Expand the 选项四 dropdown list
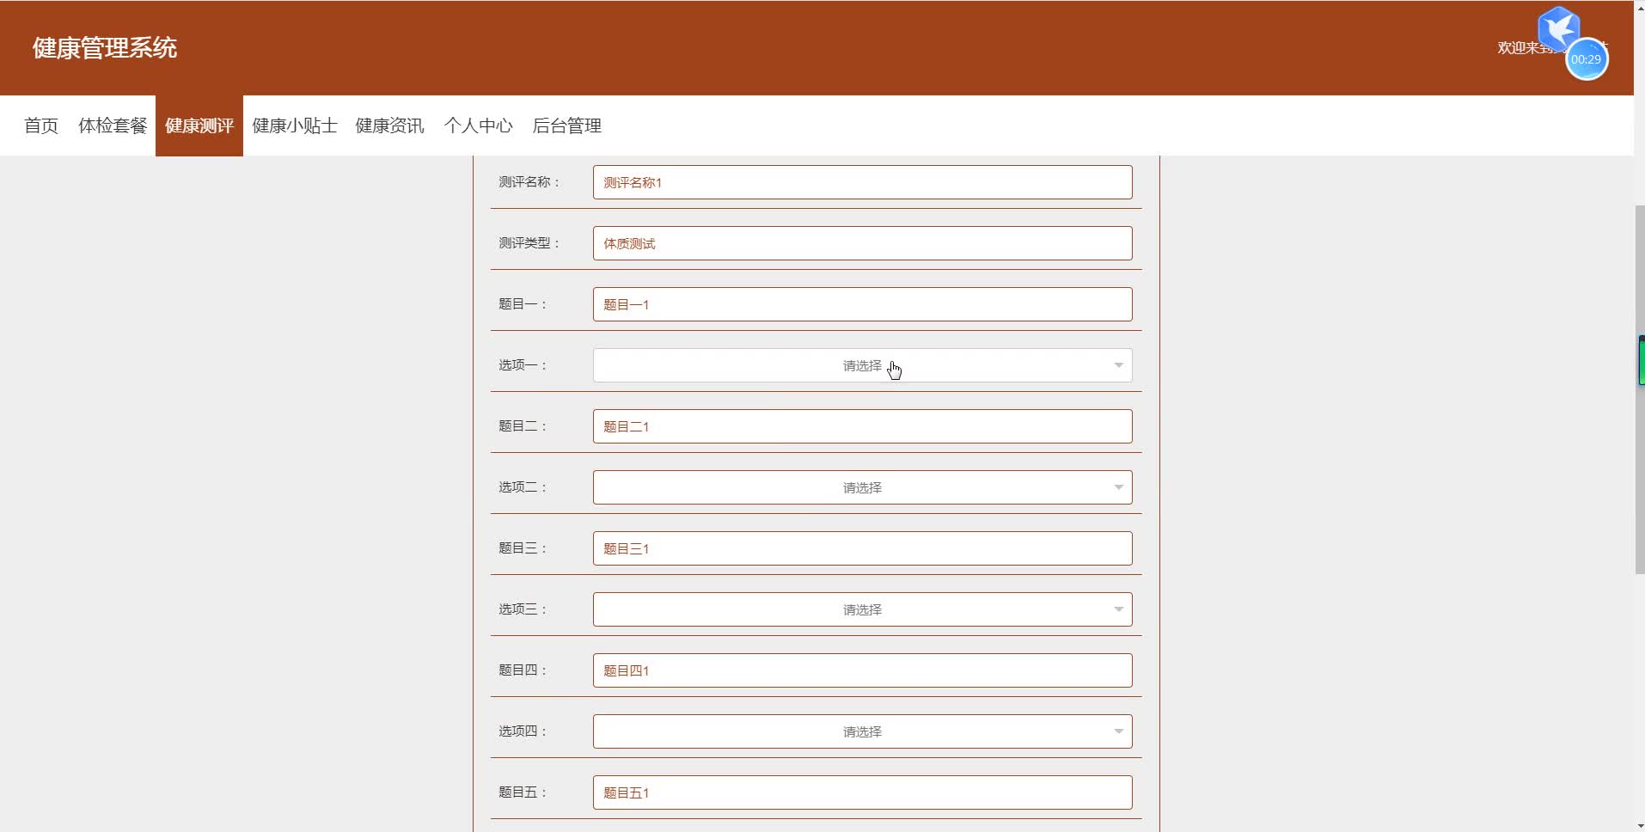 (x=861, y=731)
